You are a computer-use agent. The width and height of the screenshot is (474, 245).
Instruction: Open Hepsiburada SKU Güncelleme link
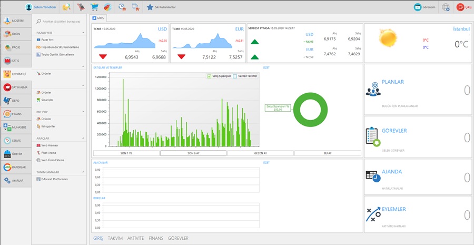point(60,47)
